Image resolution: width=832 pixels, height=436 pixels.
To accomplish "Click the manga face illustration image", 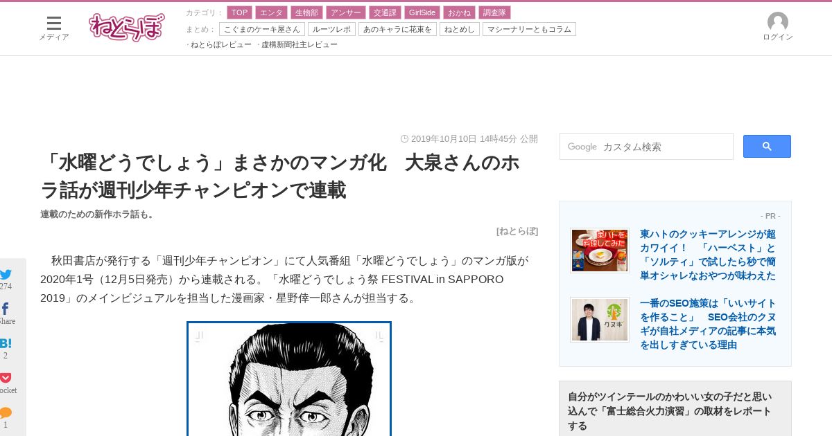I will [x=289, y=379].
